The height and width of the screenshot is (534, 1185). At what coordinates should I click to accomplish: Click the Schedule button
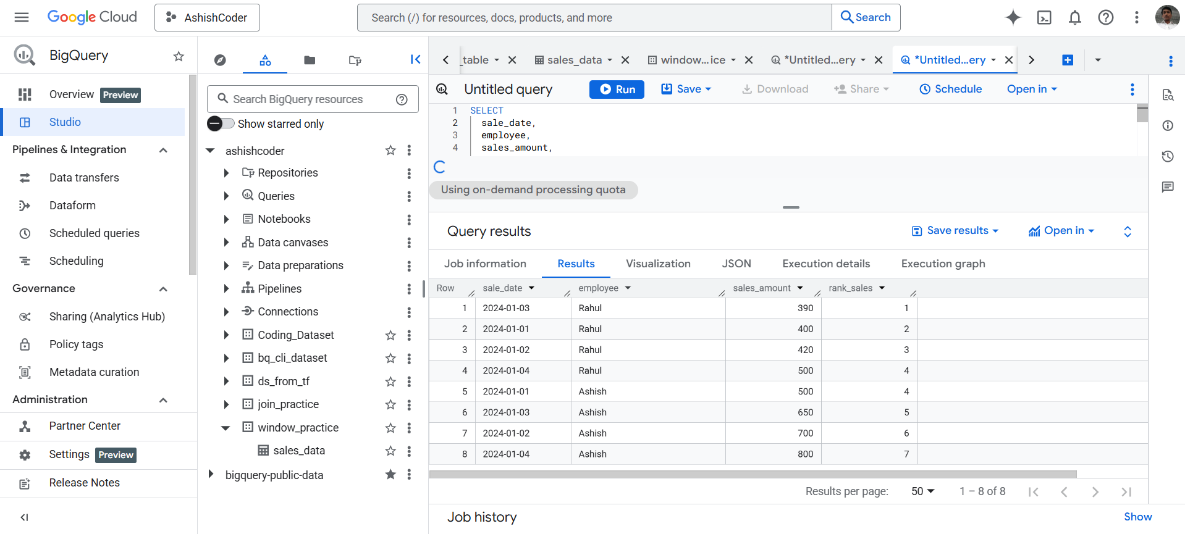point(950,89)
